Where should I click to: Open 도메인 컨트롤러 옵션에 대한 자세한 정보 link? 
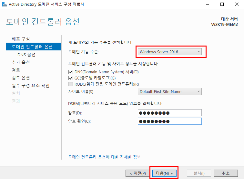coord(105,157)
